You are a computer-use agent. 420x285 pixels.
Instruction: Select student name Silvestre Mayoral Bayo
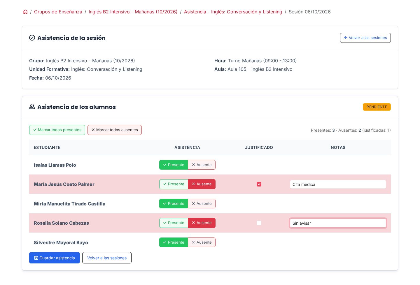pos(61,242)
